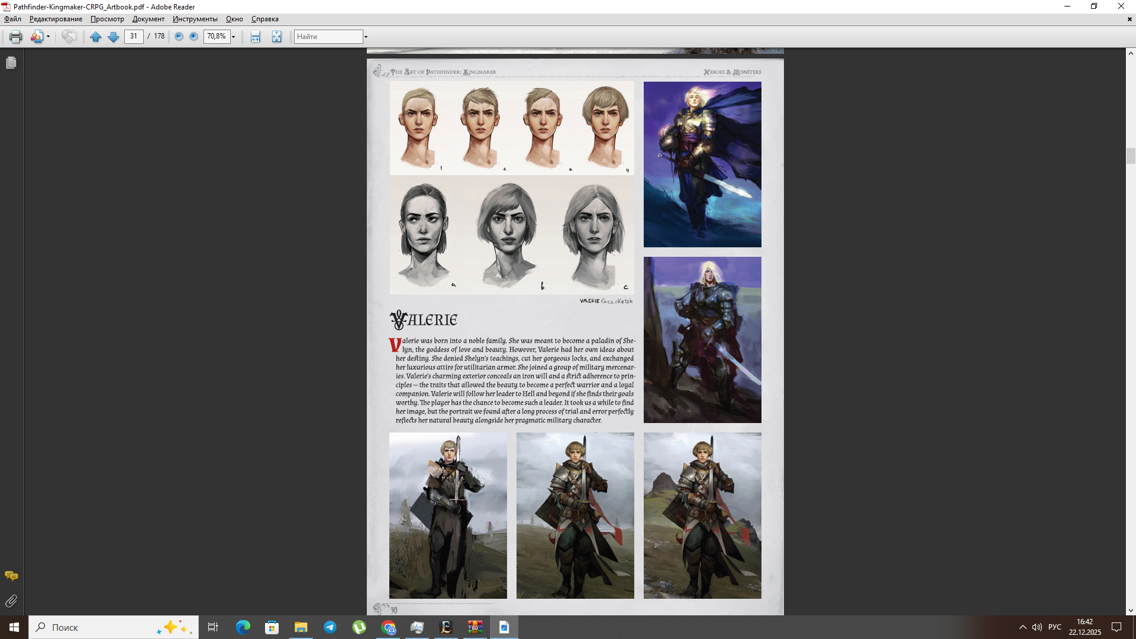Image resolution: width=1136 pixels, height=639 pixels.
Task: Open the Инструменты menu
Action: point(195,19)
